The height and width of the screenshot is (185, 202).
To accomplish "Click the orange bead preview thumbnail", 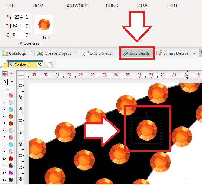I will tap(44, 24).
